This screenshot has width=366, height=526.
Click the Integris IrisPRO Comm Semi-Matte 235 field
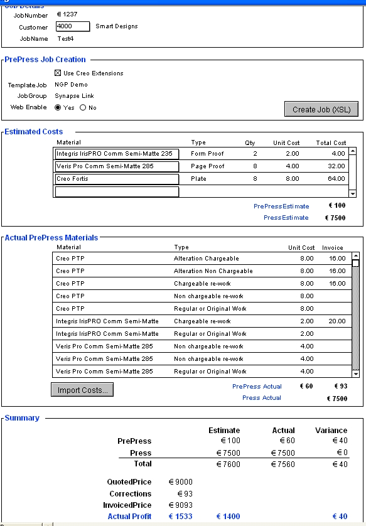pos(117,154)
